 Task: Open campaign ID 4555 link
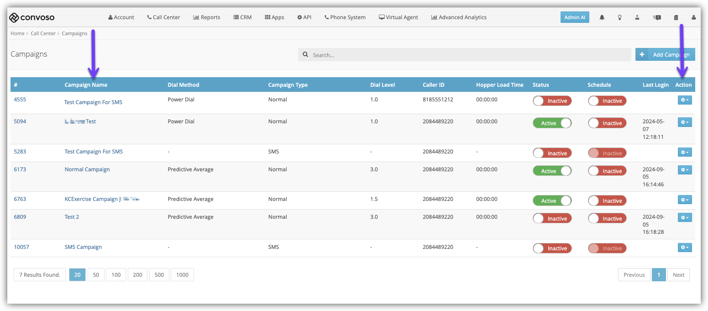point(20,99)
